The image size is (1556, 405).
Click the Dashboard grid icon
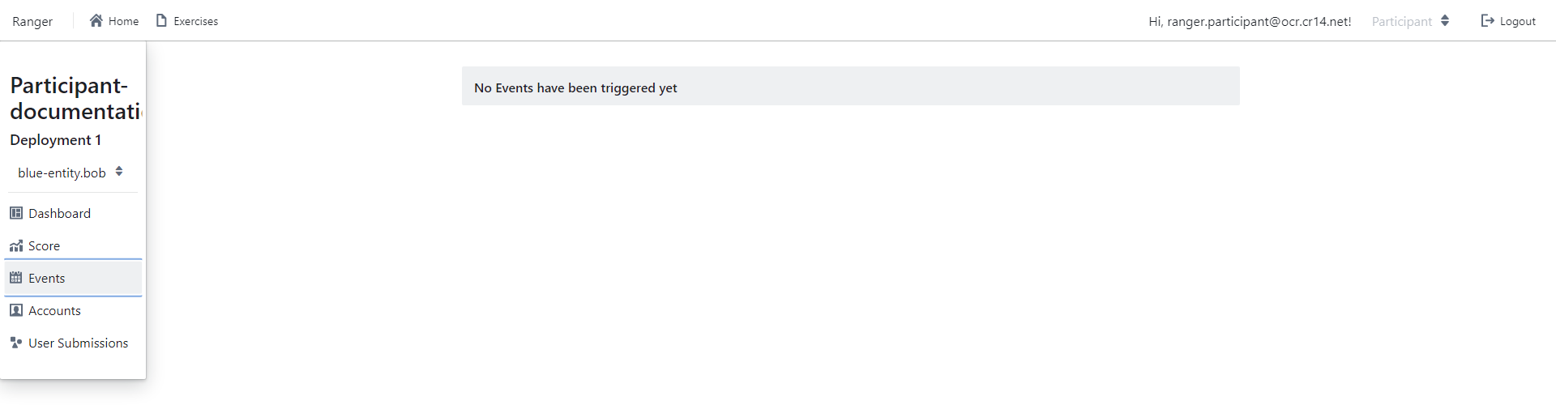[x=16, y=213]
